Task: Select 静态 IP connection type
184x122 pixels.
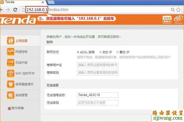Action: (118, 52)
